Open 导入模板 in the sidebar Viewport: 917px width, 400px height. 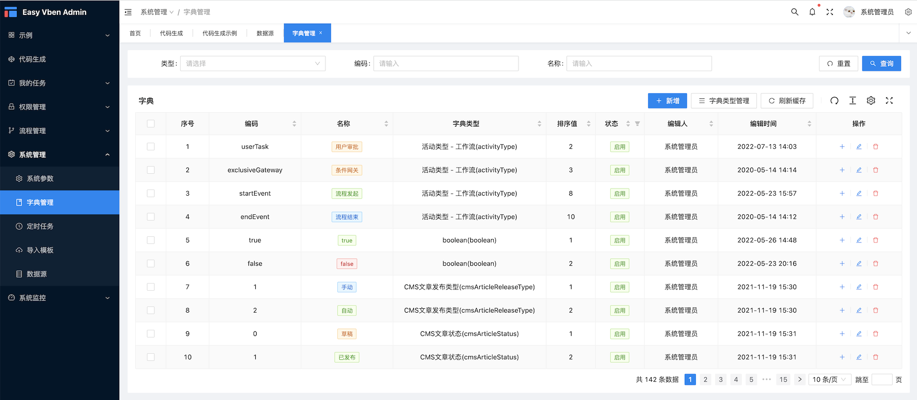[60, 250]
